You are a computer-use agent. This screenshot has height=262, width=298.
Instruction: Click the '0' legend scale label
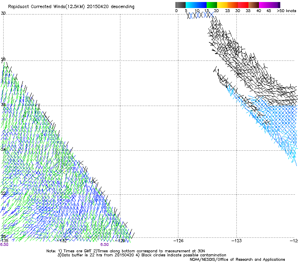[x=176, y=11]
